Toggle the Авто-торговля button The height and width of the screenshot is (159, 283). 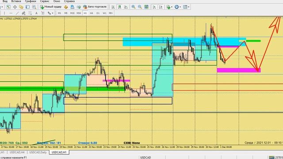(x=95, y=7)
